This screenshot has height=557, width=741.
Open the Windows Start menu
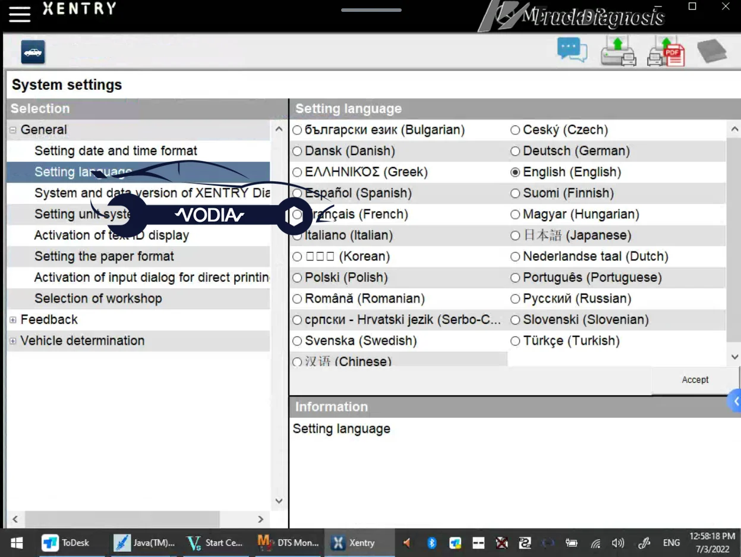pos(16,543)
